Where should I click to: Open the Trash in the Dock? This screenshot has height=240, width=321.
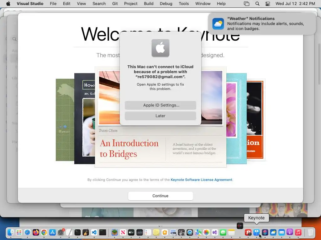[x=311, y=232]
